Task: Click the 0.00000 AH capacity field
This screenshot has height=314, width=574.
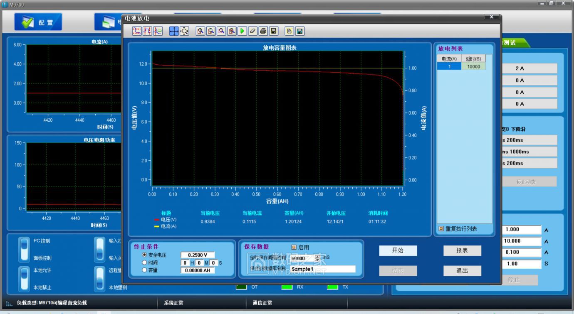Action: [x=198, y=270]
